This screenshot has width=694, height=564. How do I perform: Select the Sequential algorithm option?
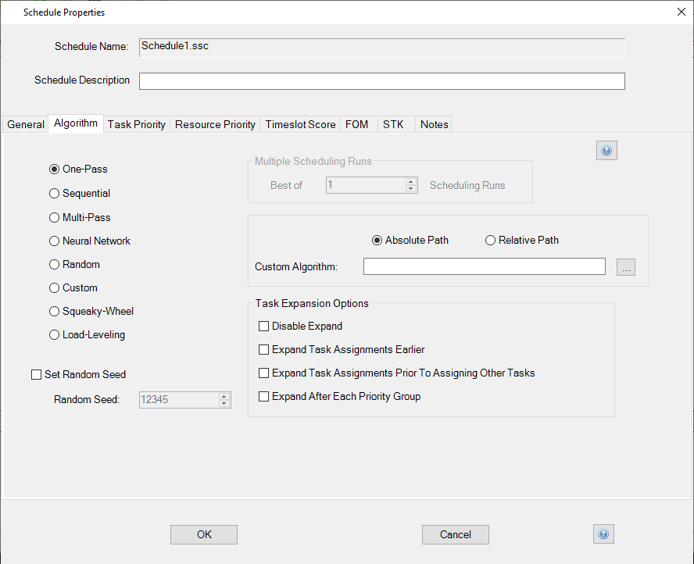point(55,193)
